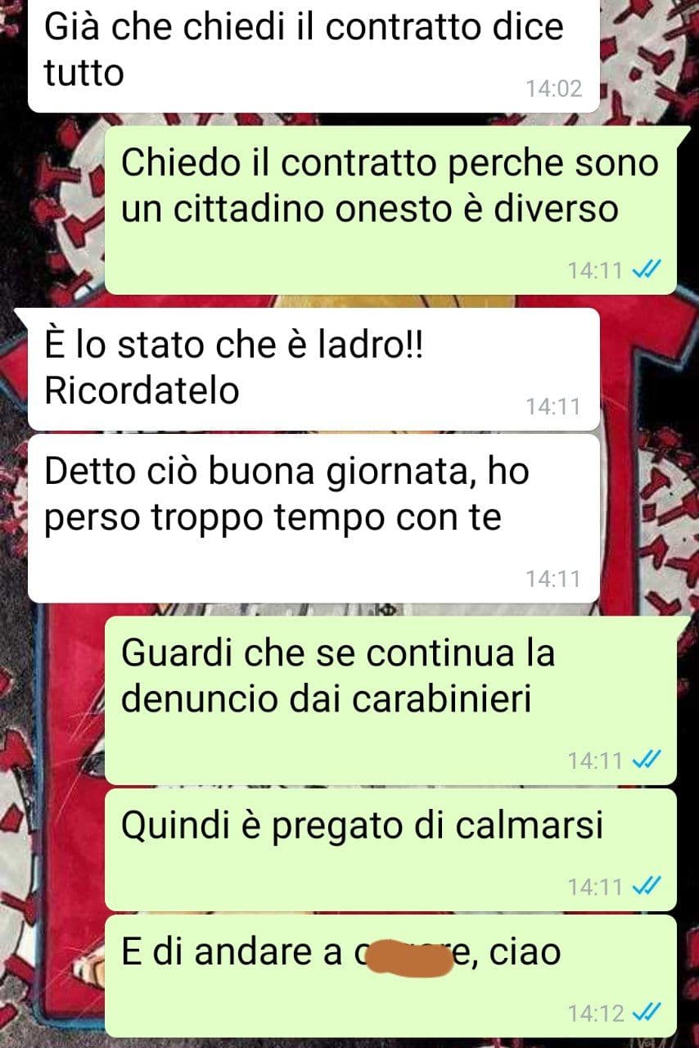Select the 'Chiedo il contratto perche sono' message bubble
The height and width of the screenshot is (1048, 699).
pos(390,210)
